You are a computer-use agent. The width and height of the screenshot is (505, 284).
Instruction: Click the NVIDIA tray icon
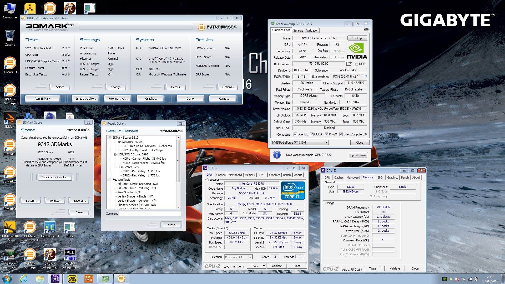(x=445, y=279)
